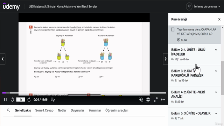
Task: Open the Yorumlar tab
Action: [x=95, y=111]
